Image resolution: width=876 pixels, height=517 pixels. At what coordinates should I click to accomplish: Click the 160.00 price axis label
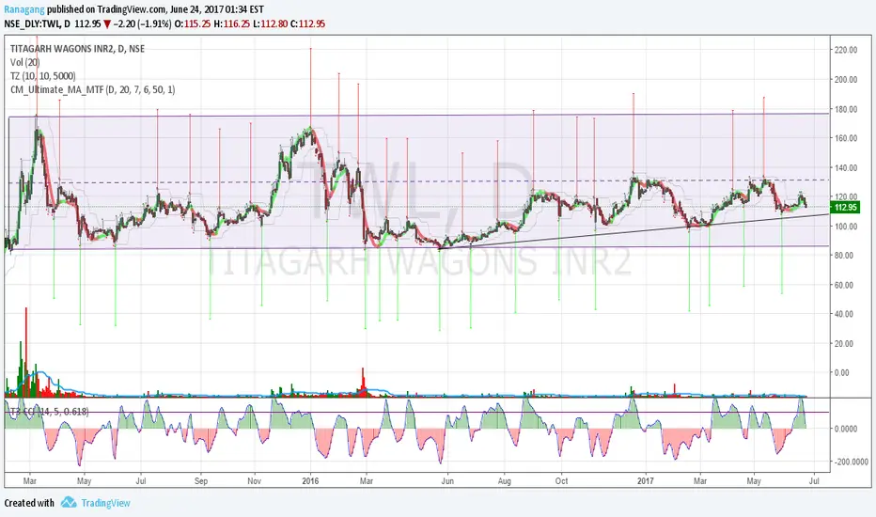tap(846, 138)
